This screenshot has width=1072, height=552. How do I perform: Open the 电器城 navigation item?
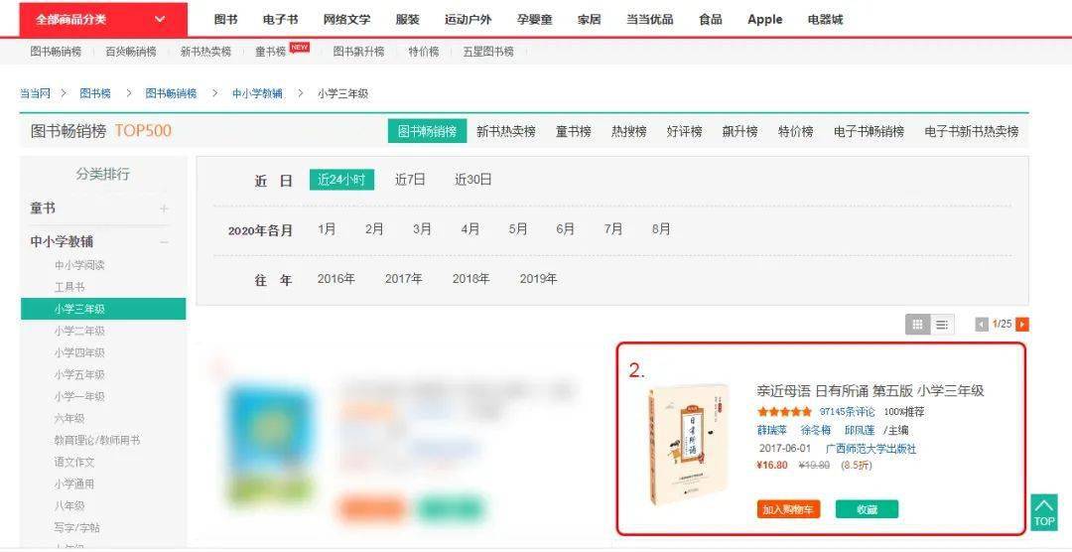[x=825, y=19]
